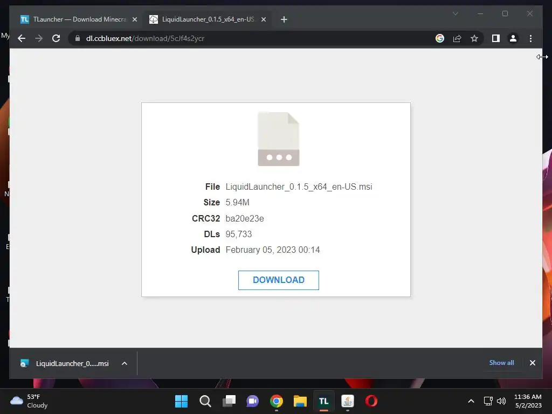Open Task View on the taskbar
The width and height of the screenshot is (552, 414).
[229, 401]
